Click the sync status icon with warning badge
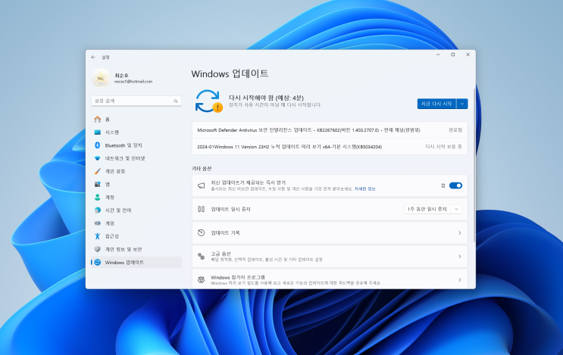Image resolution: width=563 pixels, height=355 pixels. pyautogui.click(x=208, y=101)
